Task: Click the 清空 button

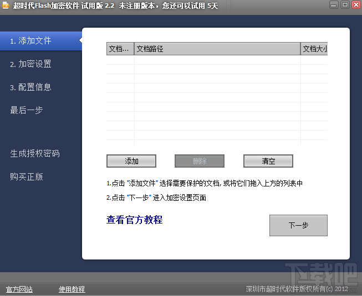Action: point(268,161)
